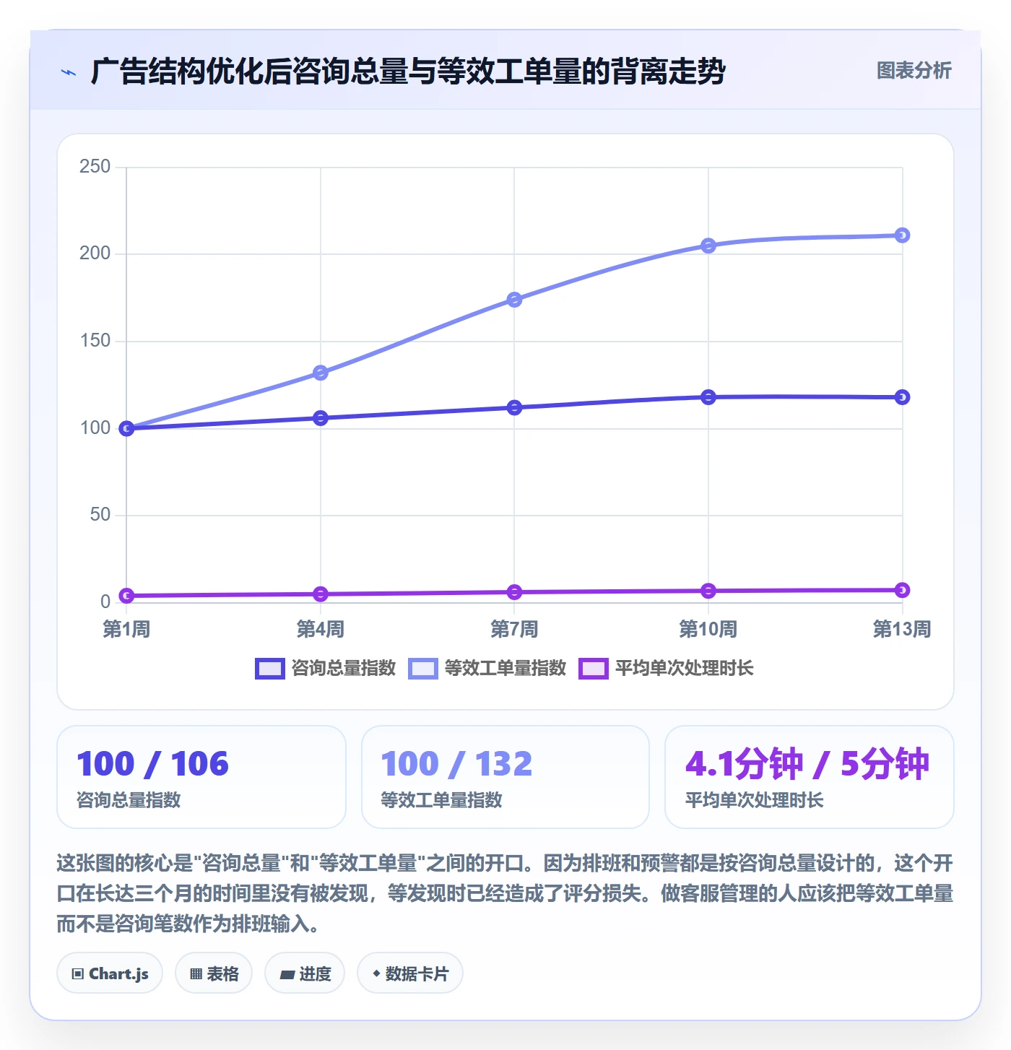Click the 平均单次处理时长 data point at 第10周
1011x1050 pixels.
708,591
